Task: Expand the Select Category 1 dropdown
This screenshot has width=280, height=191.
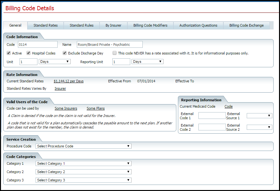Action: click(83, 163)
